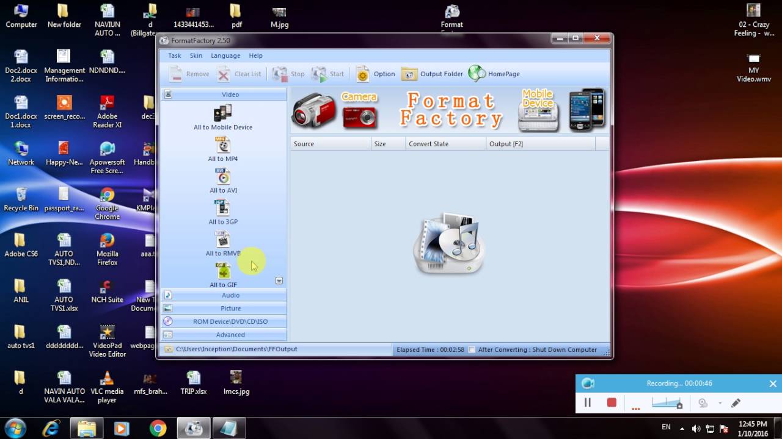The image size is (782, 439).
Task: Open the Output Folder
Action: click(x=433, y=74)
